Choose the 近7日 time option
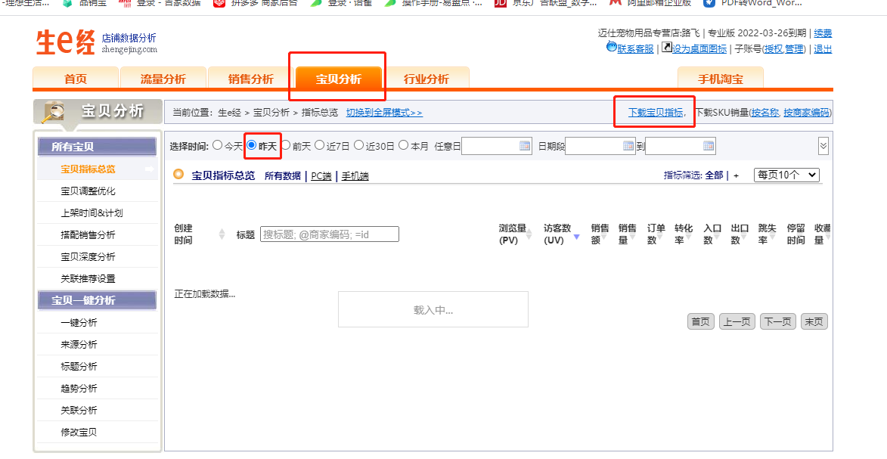 point(320,145)
